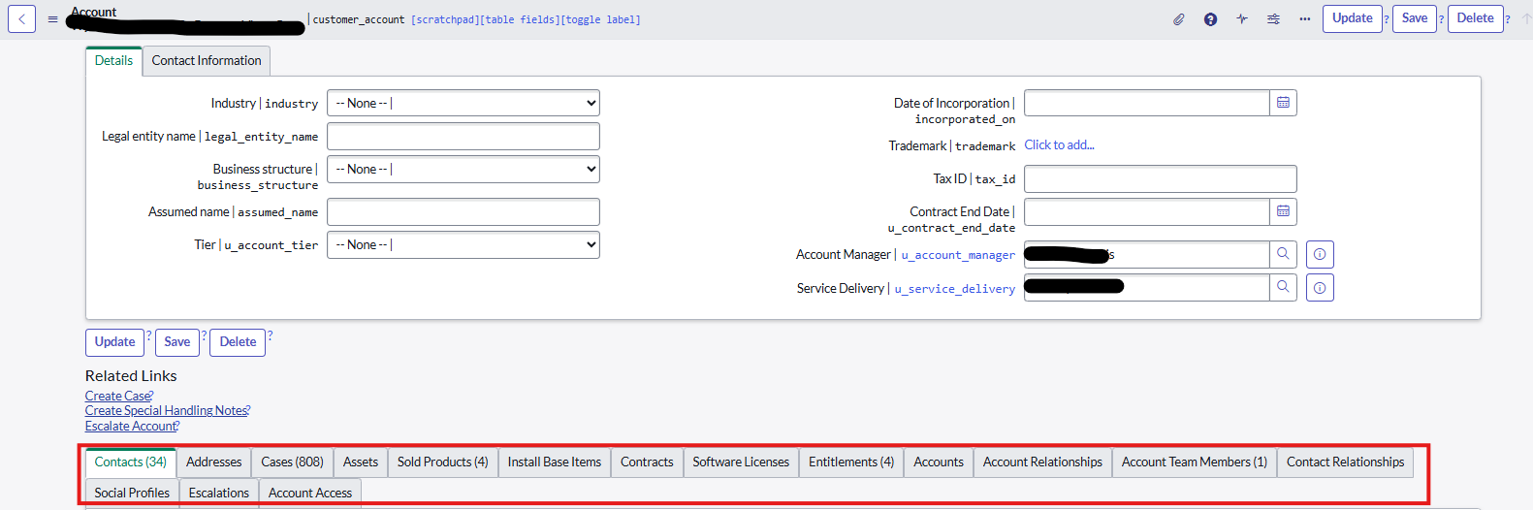Open the Software Licenses tab

pyautogui.click(x=741, y=462)
